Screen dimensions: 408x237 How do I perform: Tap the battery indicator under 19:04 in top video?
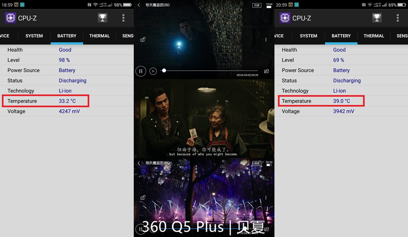pos(269,7)
